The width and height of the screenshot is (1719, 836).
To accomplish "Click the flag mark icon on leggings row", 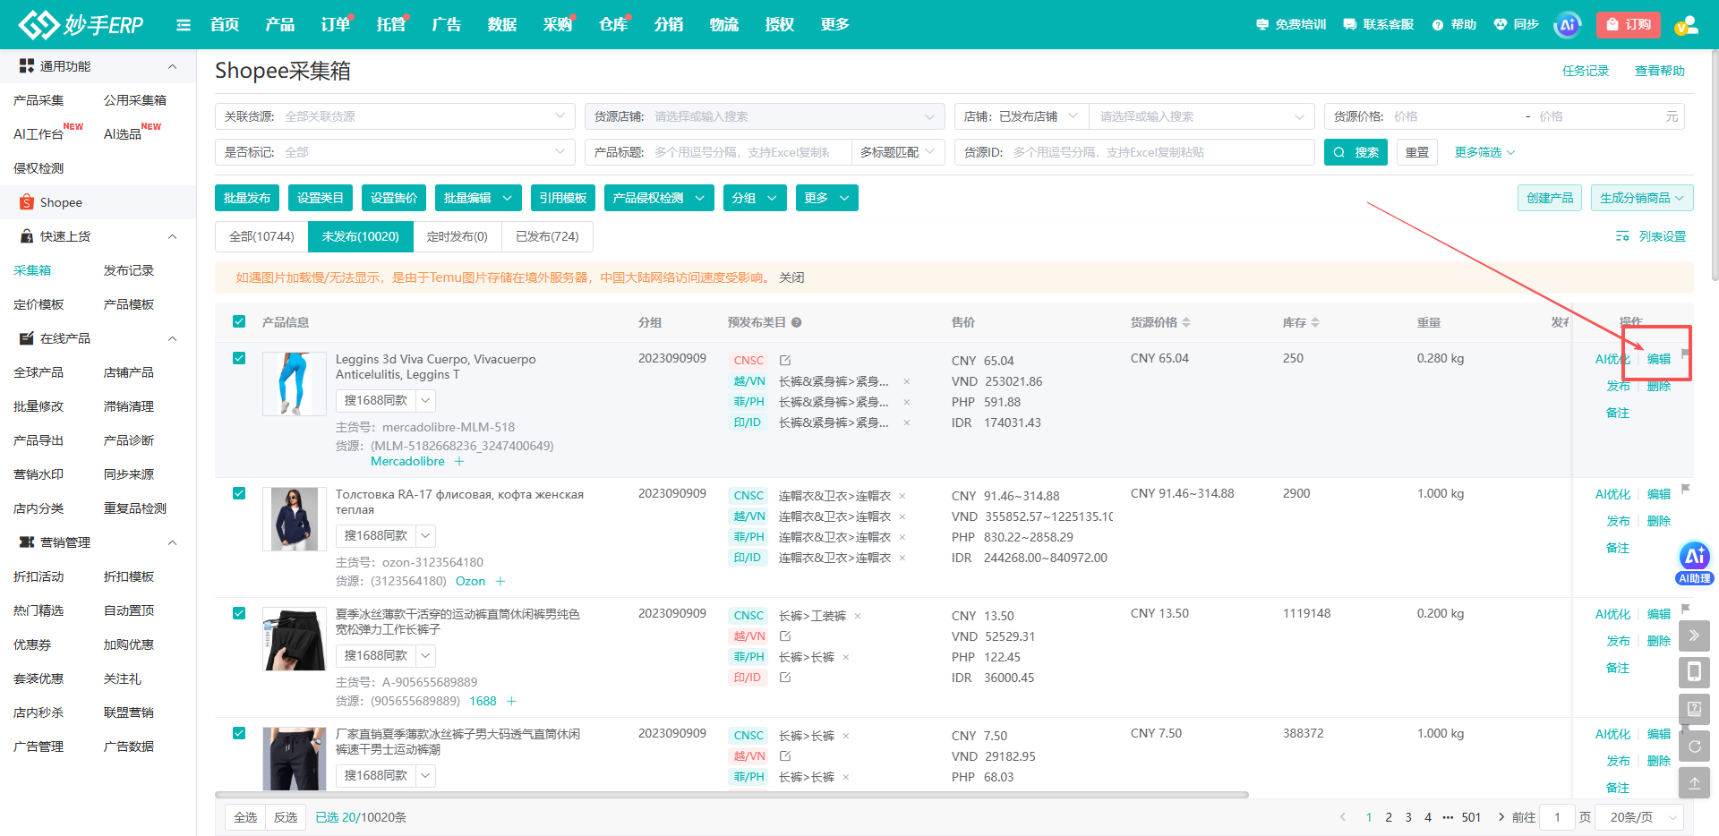I will click(1685, 354).
